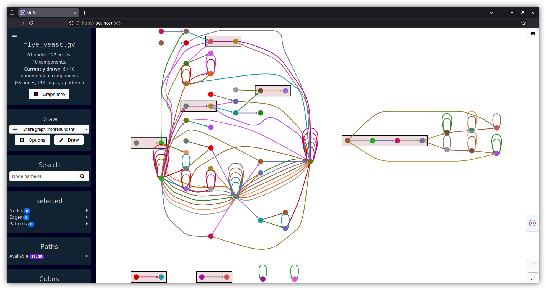Bookmark this page with the star icon
This screenshot has height=290, width=546.
[523, 23]
